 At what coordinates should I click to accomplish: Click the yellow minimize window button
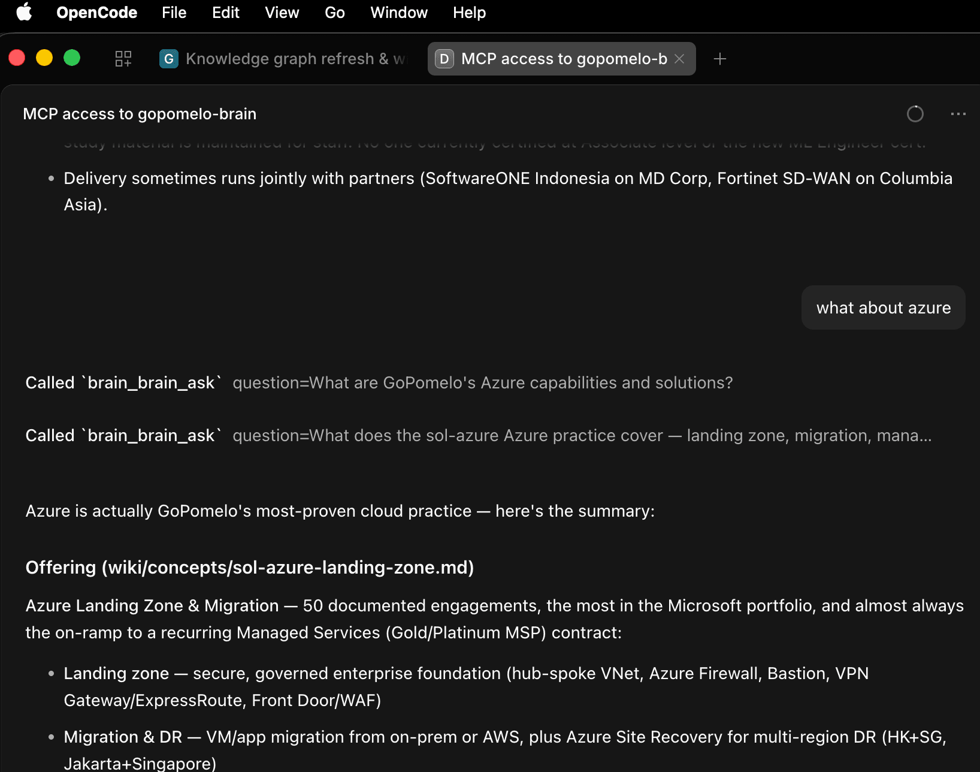44,58
